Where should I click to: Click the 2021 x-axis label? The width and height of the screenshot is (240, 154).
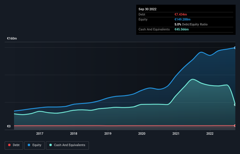[176, 134]
